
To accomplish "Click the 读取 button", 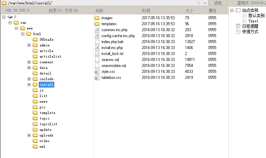I will (218, 3).
